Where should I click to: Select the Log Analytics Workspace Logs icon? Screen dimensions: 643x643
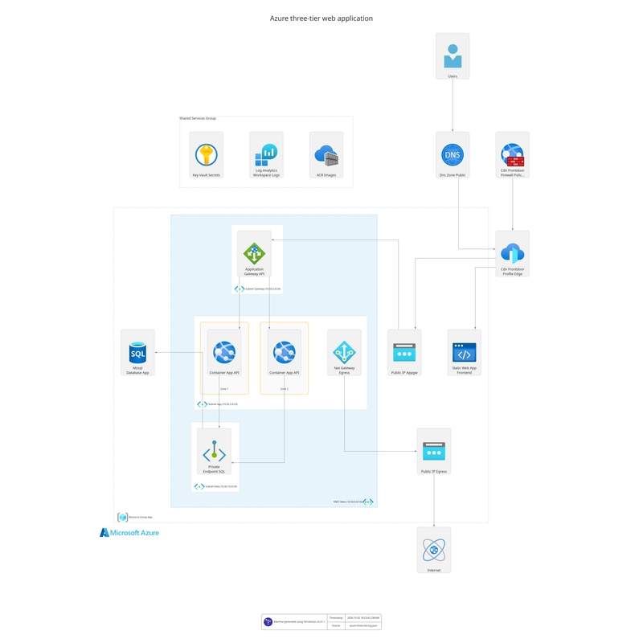pos(266,154)
